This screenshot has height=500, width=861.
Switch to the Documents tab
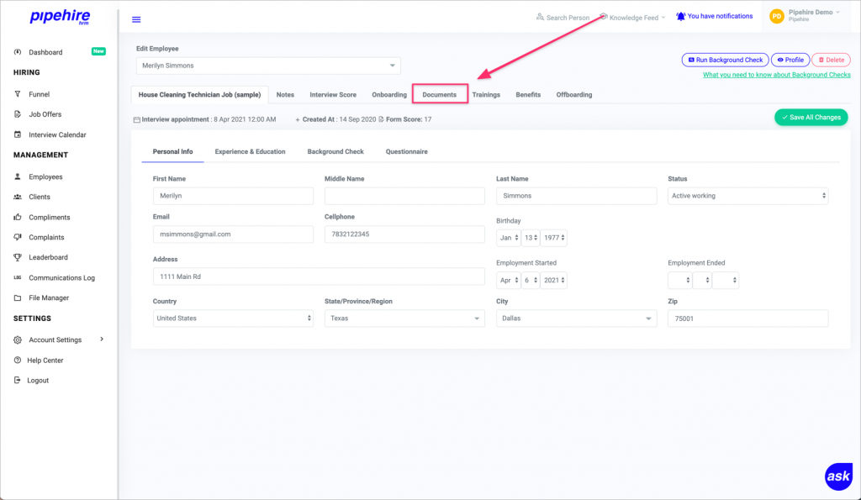point(440,94)
